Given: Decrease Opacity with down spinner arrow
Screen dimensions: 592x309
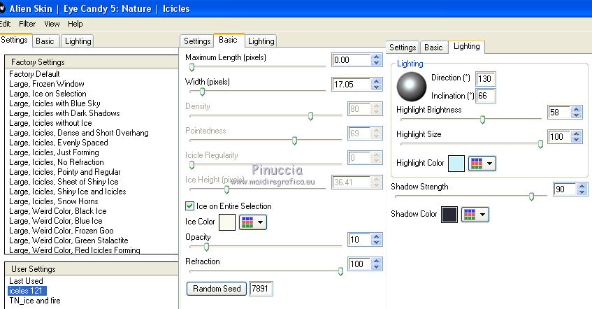Looking at the screenshot, I should point(376,243).
